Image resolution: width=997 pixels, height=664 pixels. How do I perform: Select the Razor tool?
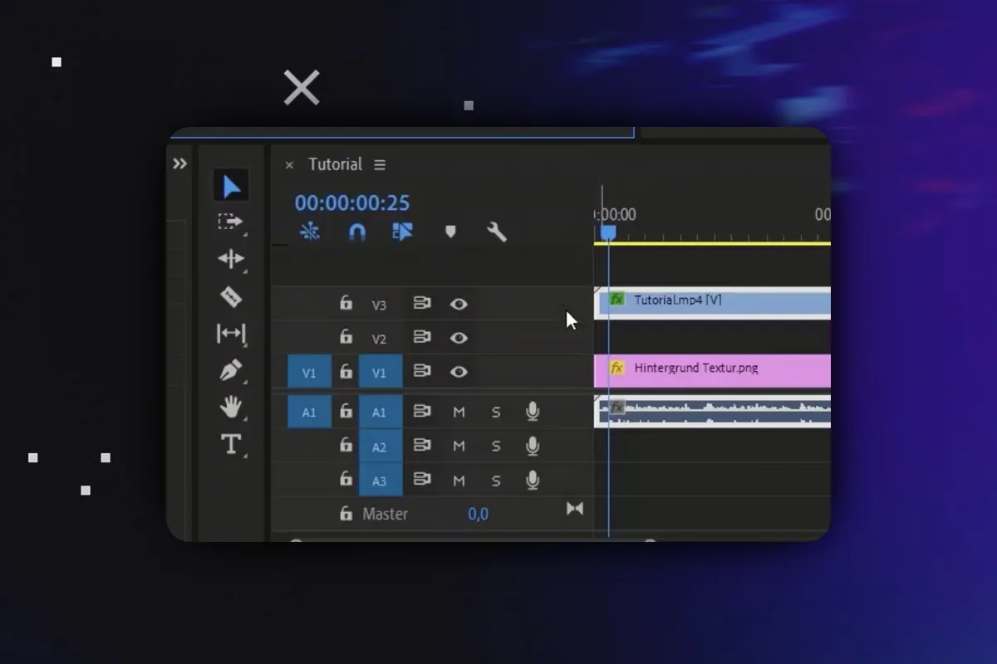click(231, 296)
